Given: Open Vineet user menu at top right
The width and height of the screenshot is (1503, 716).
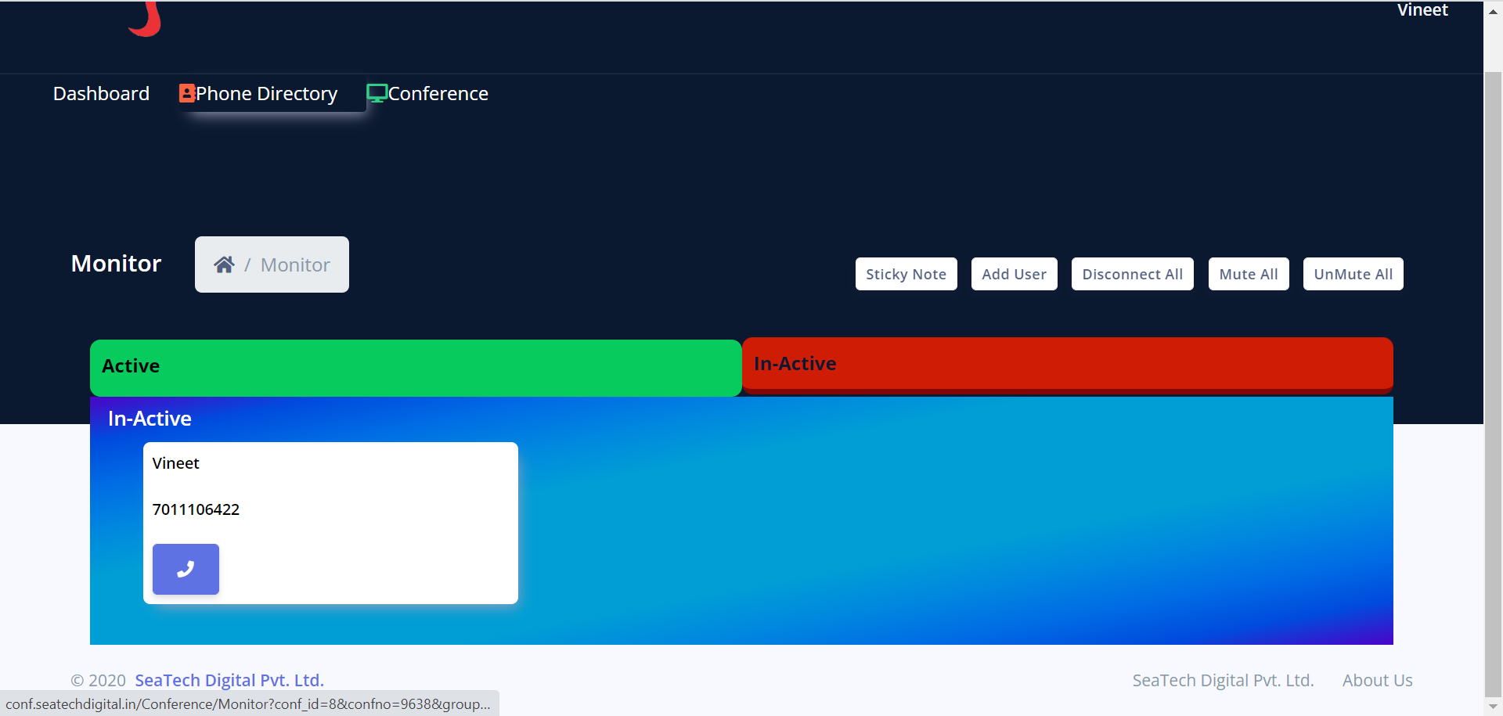Looking at the screenshot, I should coord(1422,11).
